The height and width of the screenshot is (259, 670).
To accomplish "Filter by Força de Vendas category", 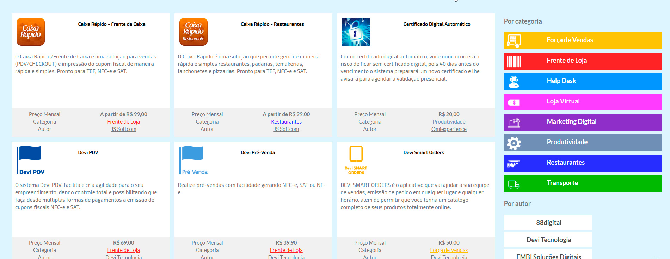I will 583,41.
